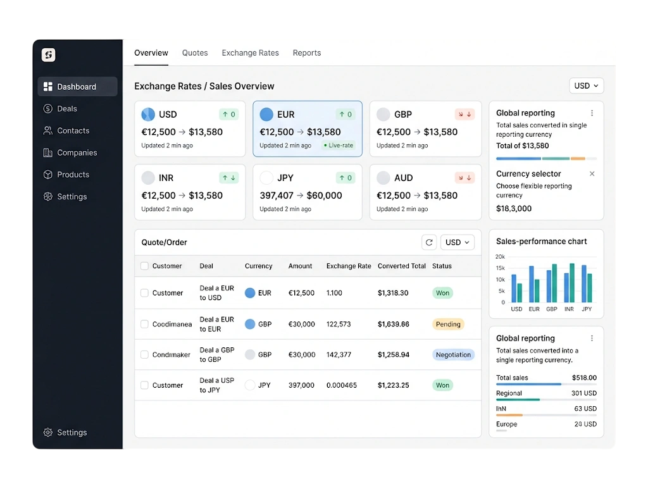Click the AUD card flag icon
This screenshot has width=648, height=484.
pyautogui.click(x=383, y=178)
